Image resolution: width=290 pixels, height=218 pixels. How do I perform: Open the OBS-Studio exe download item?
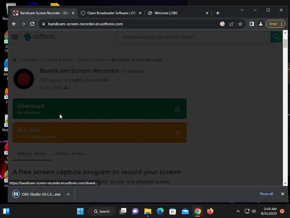coord(37,194)
